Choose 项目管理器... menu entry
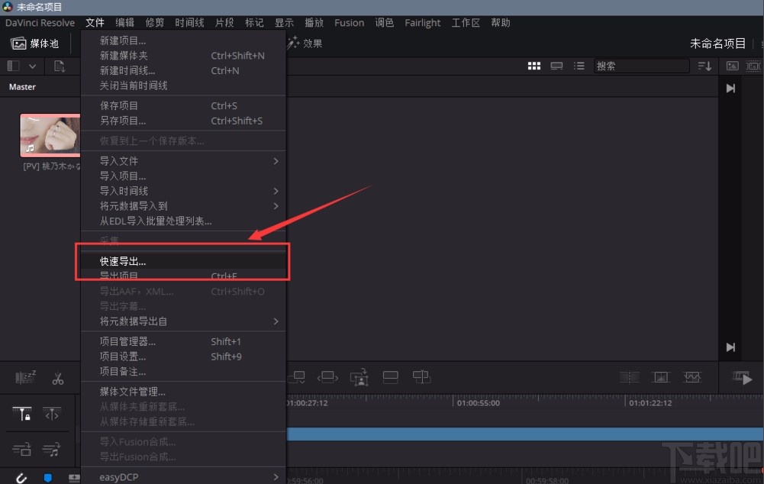Image resolution: width=764 pixels, height=484 pixels. [183, 342]
